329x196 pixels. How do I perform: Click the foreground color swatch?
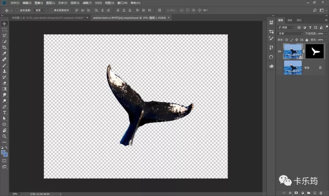click(3, 152)
